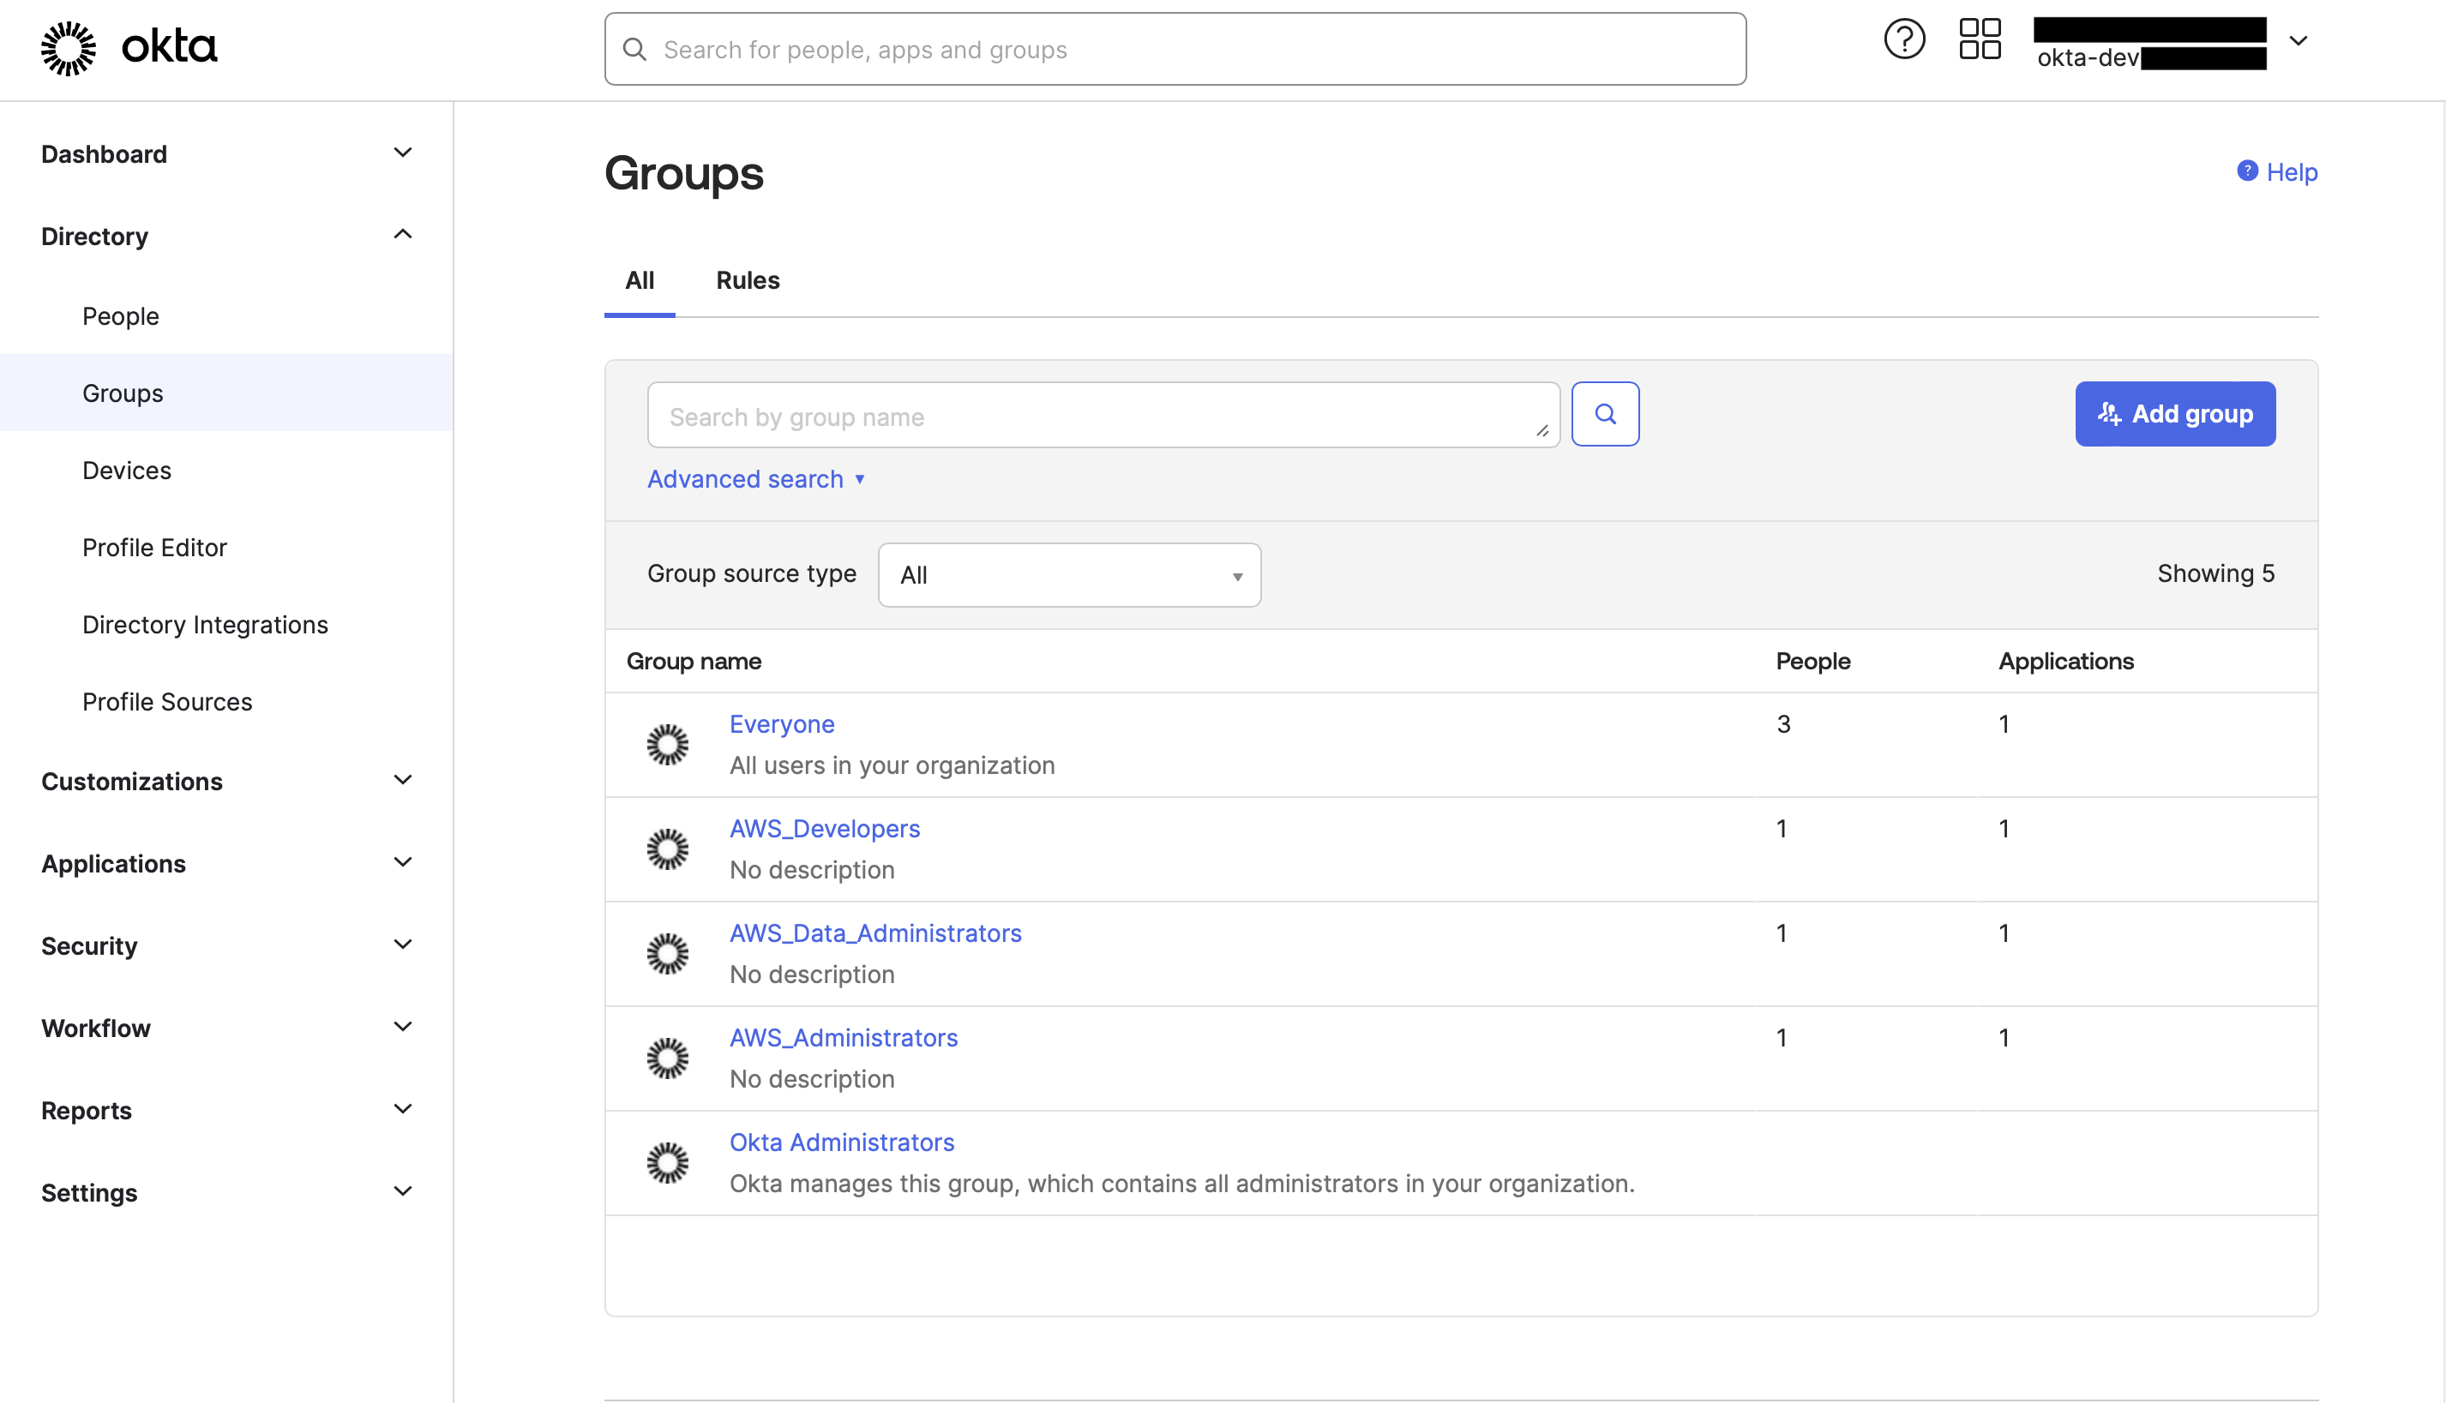The height and width of the screenshot is (1403, 2446).
Task: Open the Everyone group link
Action: [782, 723]
